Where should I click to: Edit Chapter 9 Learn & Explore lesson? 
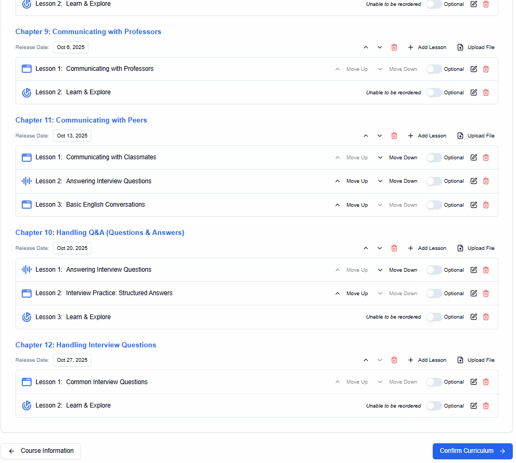click(x=473, y=92)
